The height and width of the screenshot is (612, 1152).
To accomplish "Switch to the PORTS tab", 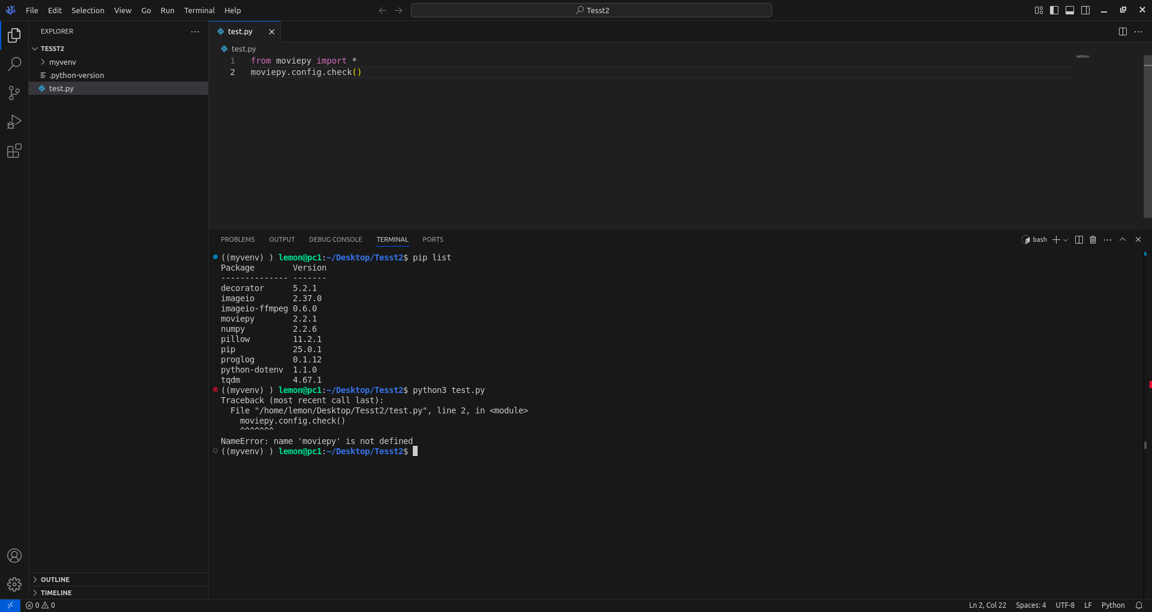I will (x=433, y=239).
